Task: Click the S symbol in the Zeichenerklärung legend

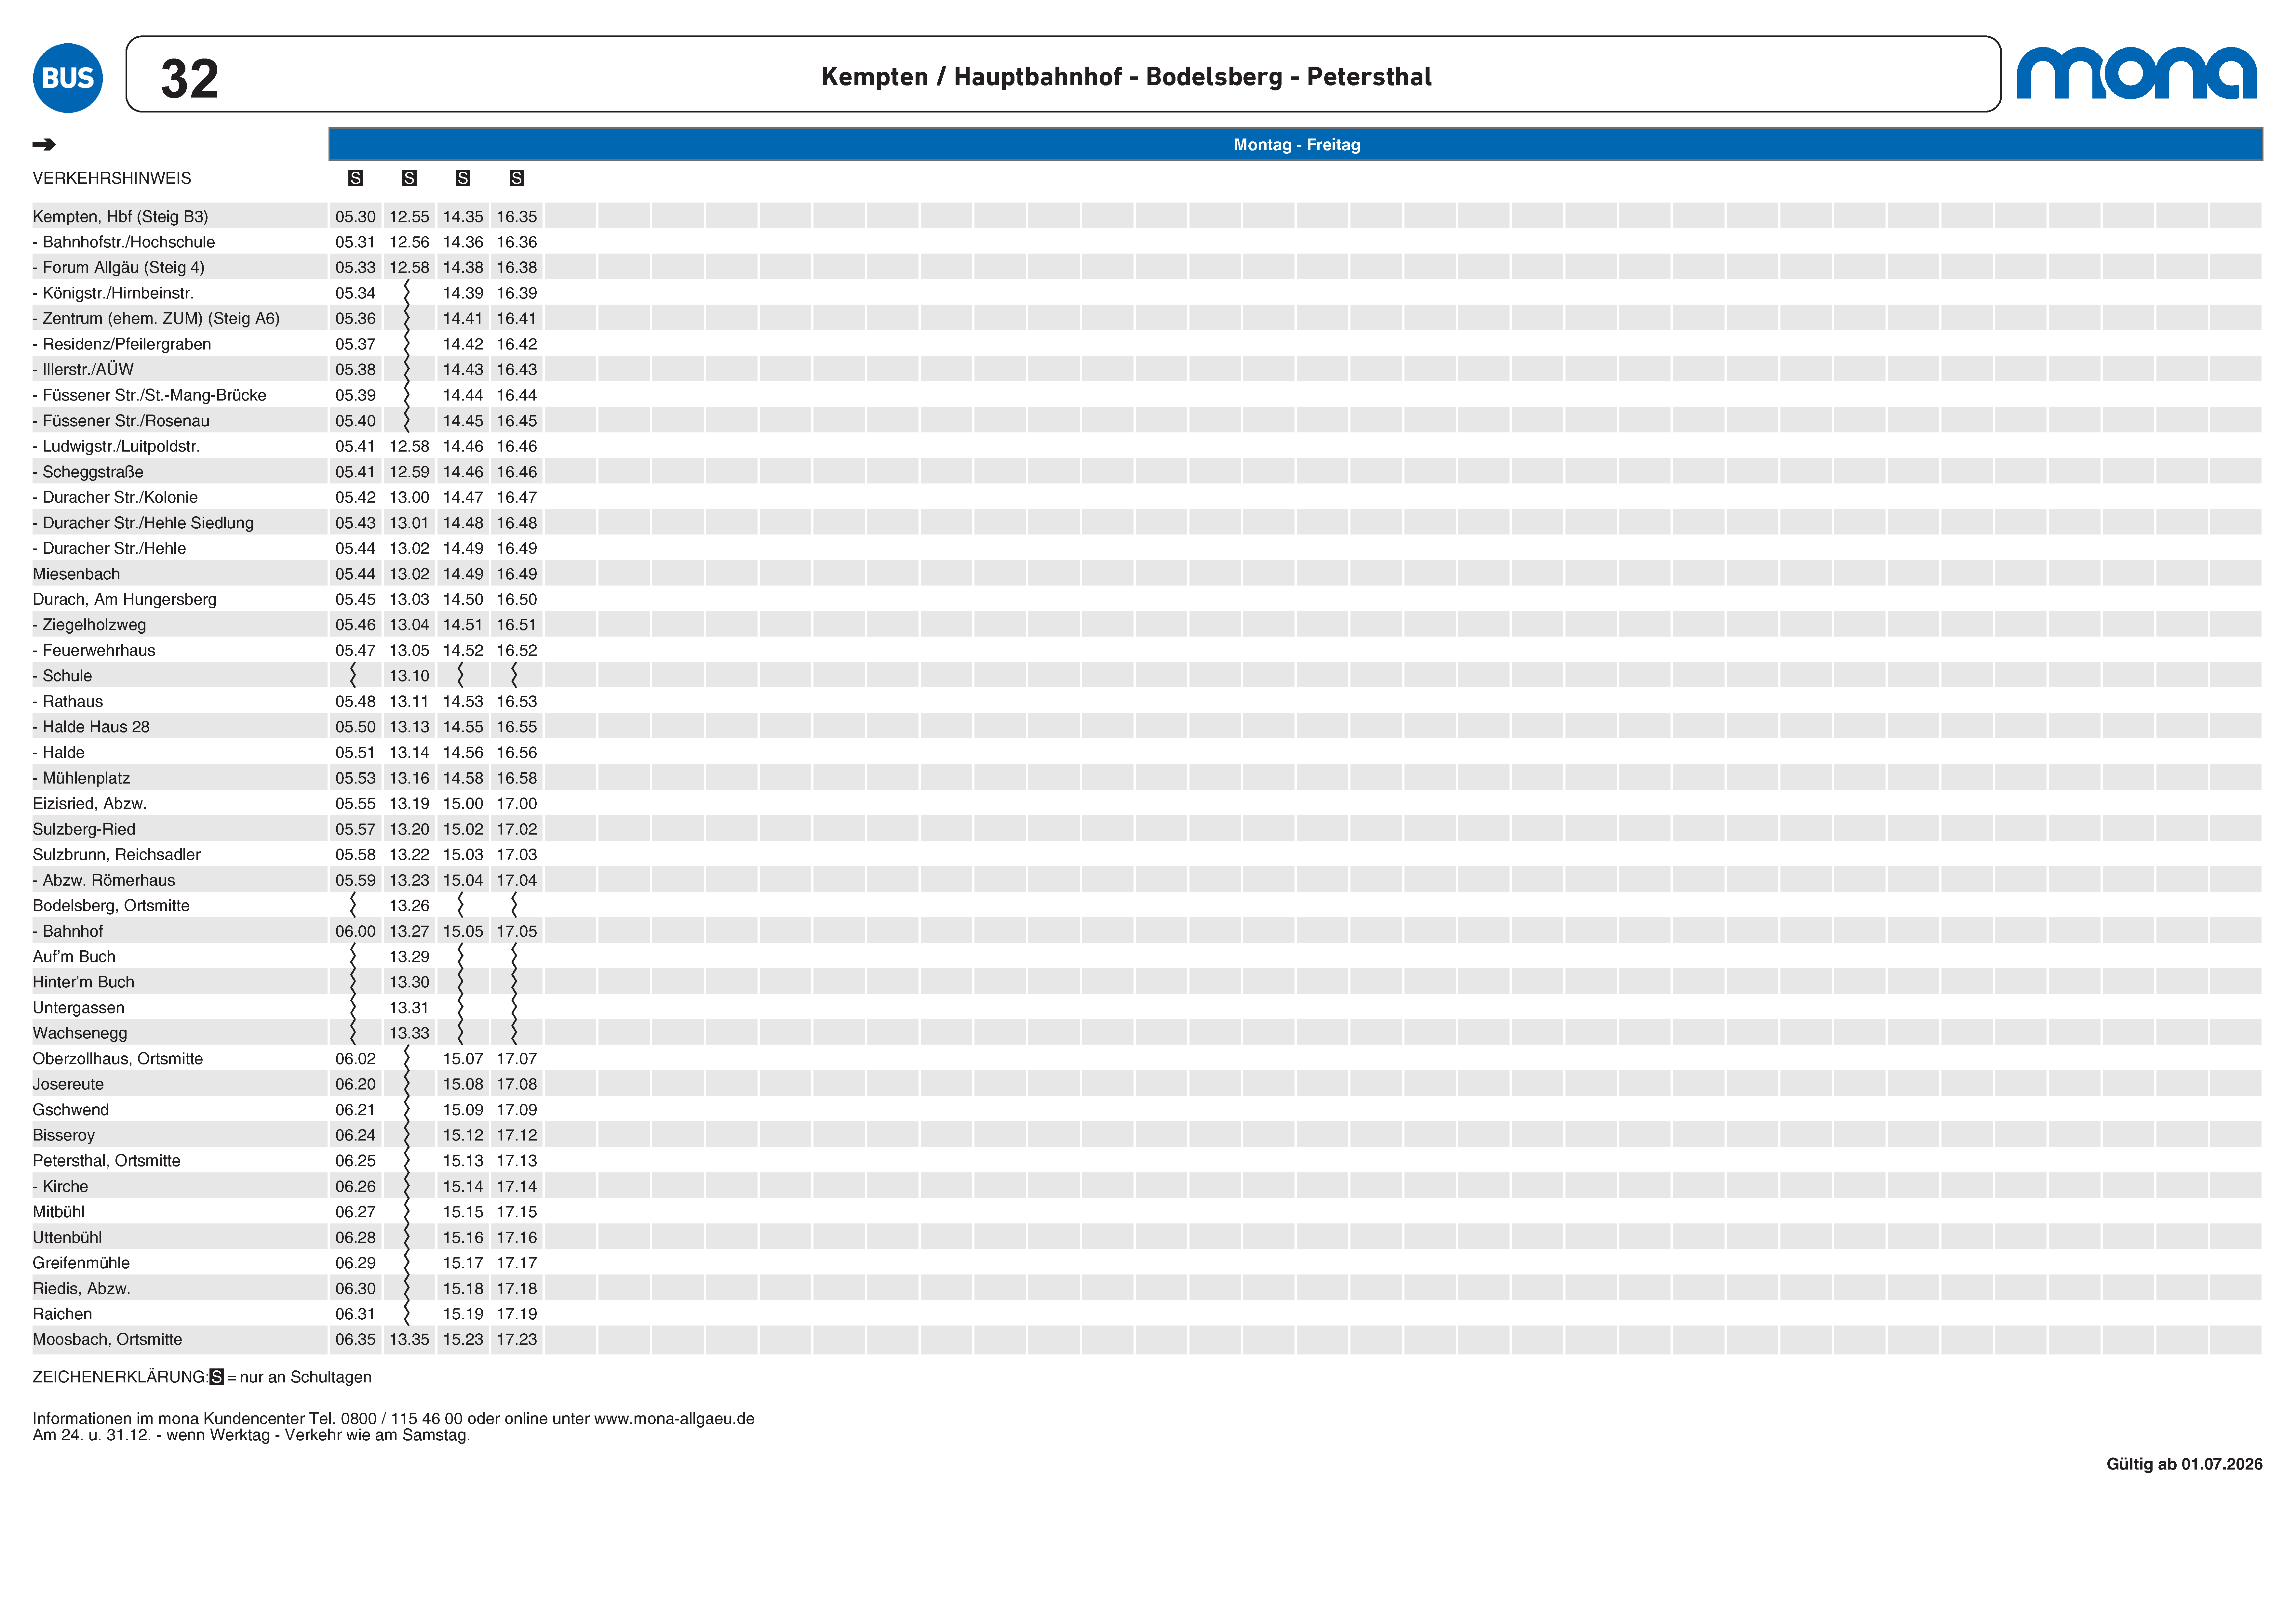Action: click(x=217, y=1377)
